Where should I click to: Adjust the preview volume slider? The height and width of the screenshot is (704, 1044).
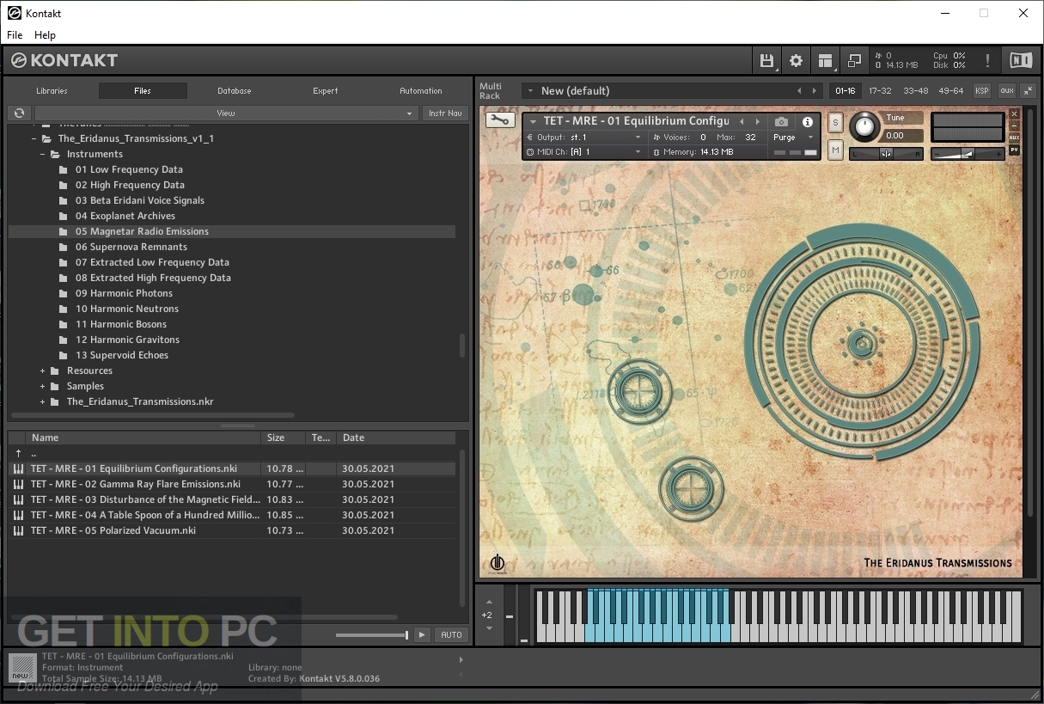tap(372, 635)
